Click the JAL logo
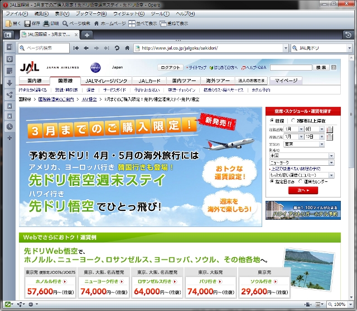357x311 pixels. [x=30, y=67]
